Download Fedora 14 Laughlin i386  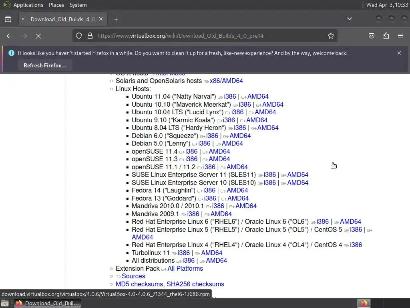coord(209,190)
